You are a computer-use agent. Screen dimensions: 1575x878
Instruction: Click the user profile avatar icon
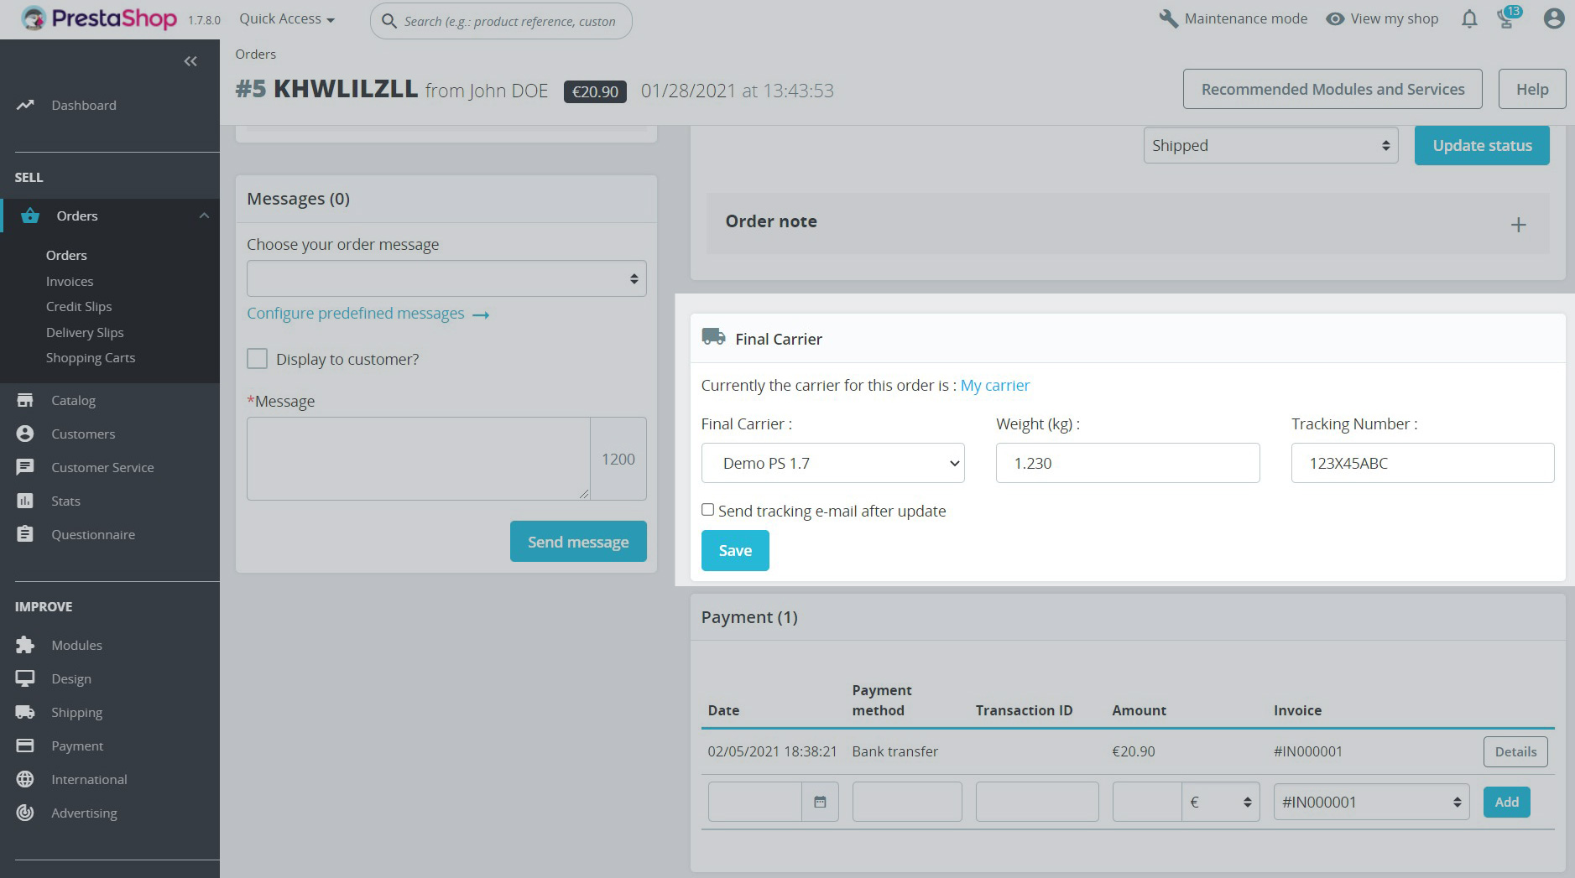click(x=1553, y=19)
